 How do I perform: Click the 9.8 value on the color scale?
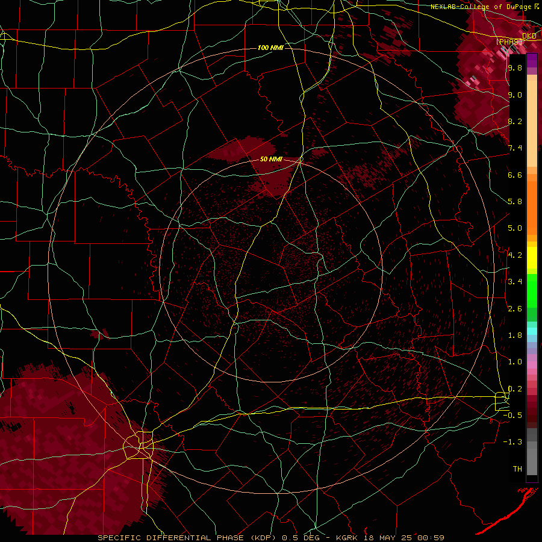(515, 67)
